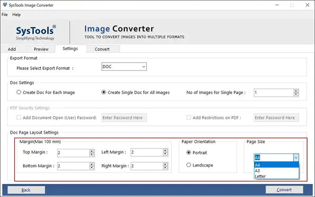Switch to the Preview tab
The image size is (315, 197).
coord(41,49)
